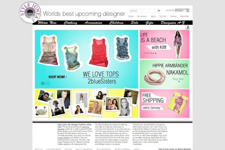Click the two women in floral dresses photo
This screenshot has height=150, width=225.
[x=112, y=104]
